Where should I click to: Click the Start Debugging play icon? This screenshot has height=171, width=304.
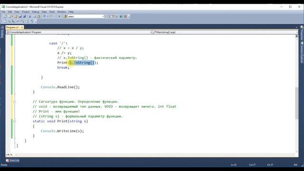coord(59,17)
